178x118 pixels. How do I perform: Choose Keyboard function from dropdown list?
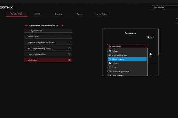[127, 55]
